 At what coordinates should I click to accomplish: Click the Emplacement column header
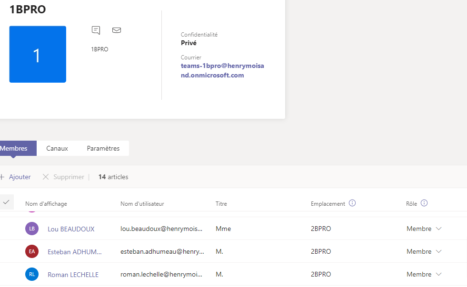point(328,204)
